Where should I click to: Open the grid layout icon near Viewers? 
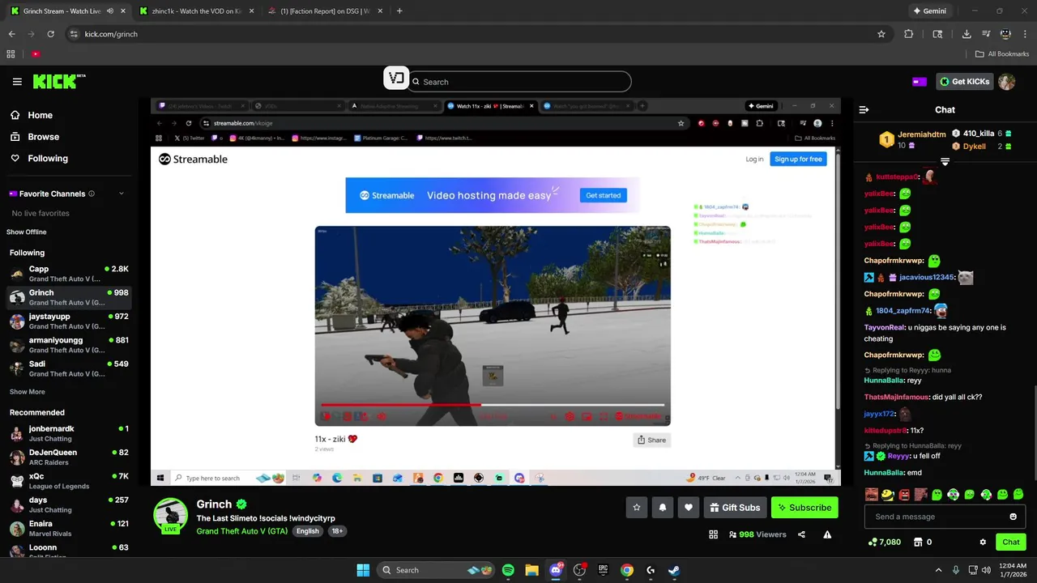713,534
